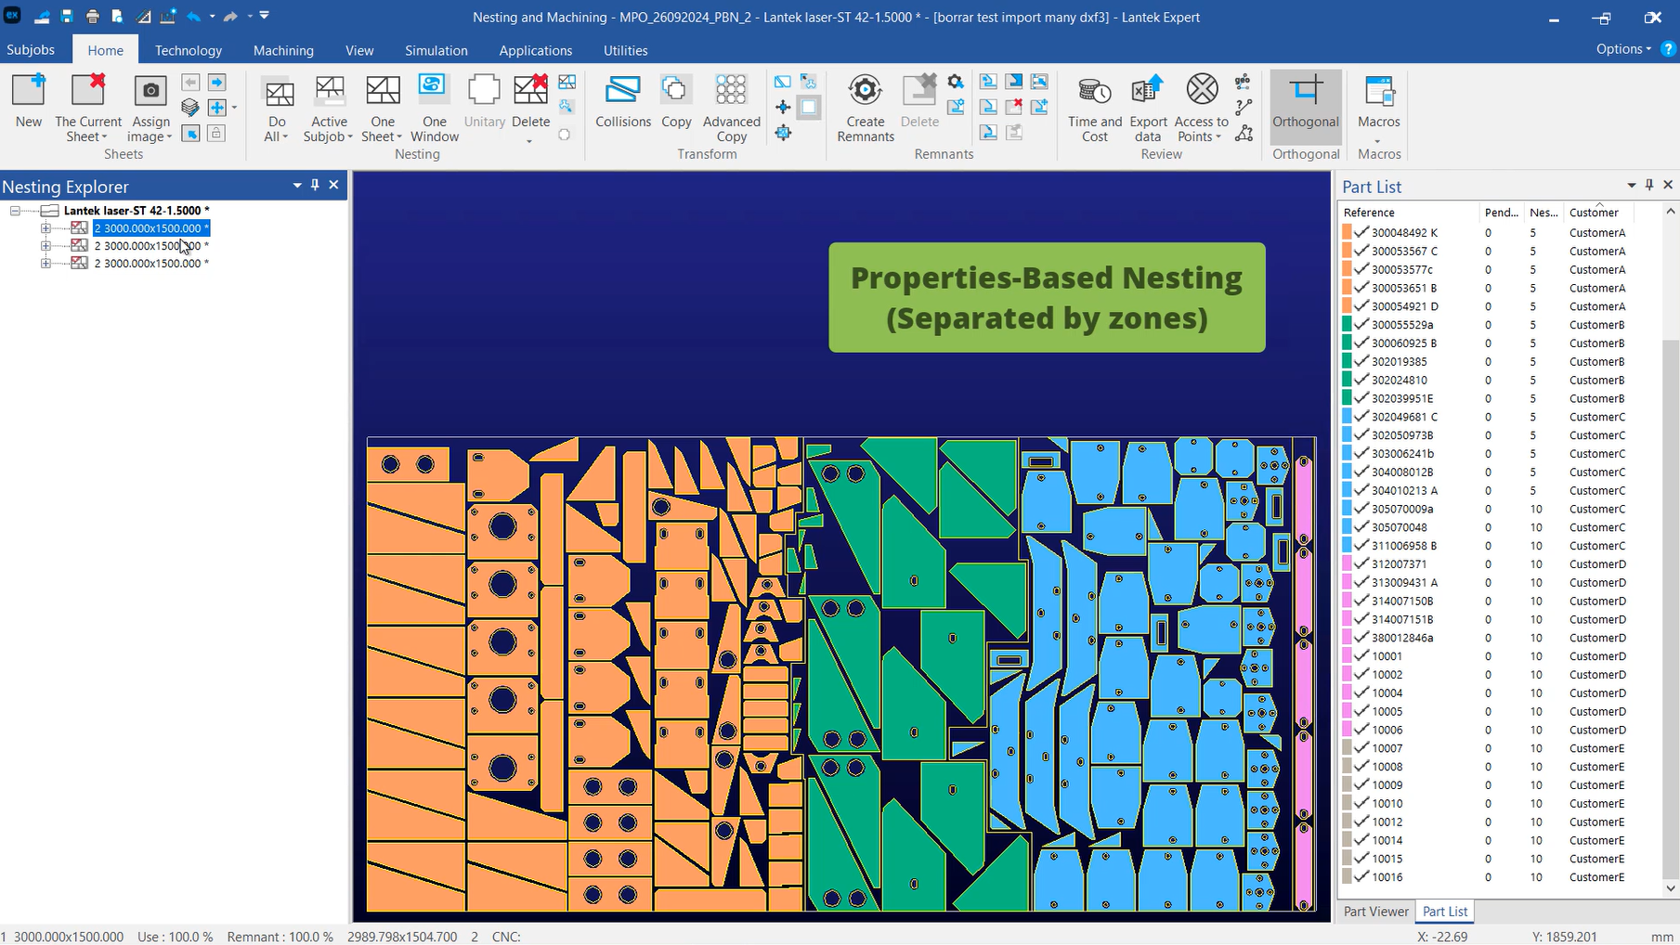Screen dimensions: 1680x945
Task: Toggle checkmark for part 300048492 K
Action: (1361, 233)
